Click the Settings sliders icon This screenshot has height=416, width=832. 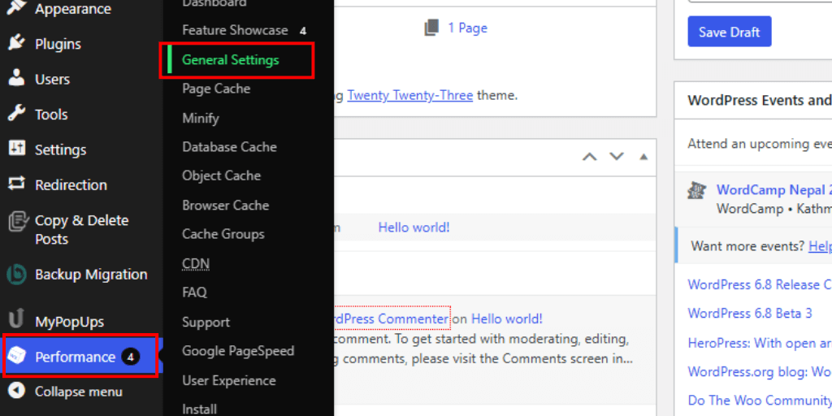point(16,149)
